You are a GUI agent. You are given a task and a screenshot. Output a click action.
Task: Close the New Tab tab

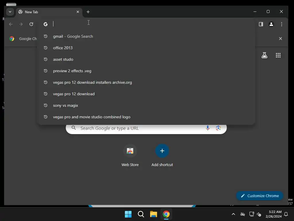click(x=78, y=12)
